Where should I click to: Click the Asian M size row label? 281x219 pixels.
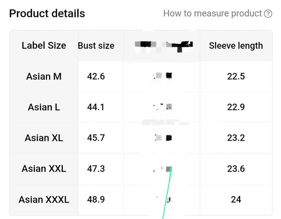pyautogui.click(x=44, y=76)
